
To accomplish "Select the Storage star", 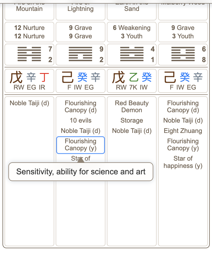I will pos(132,120).
